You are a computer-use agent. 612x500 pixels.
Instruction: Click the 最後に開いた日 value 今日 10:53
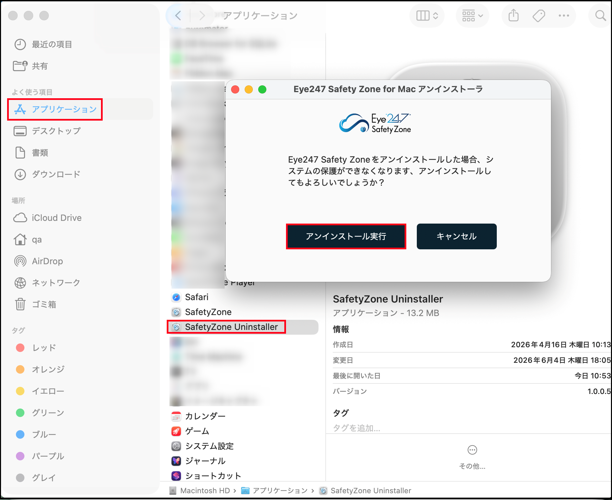tap(593, 376)
